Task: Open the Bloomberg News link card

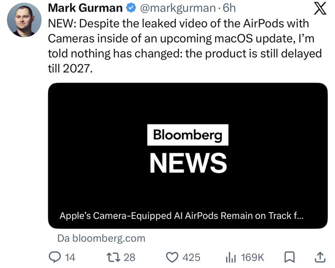Action: (188, 156)
